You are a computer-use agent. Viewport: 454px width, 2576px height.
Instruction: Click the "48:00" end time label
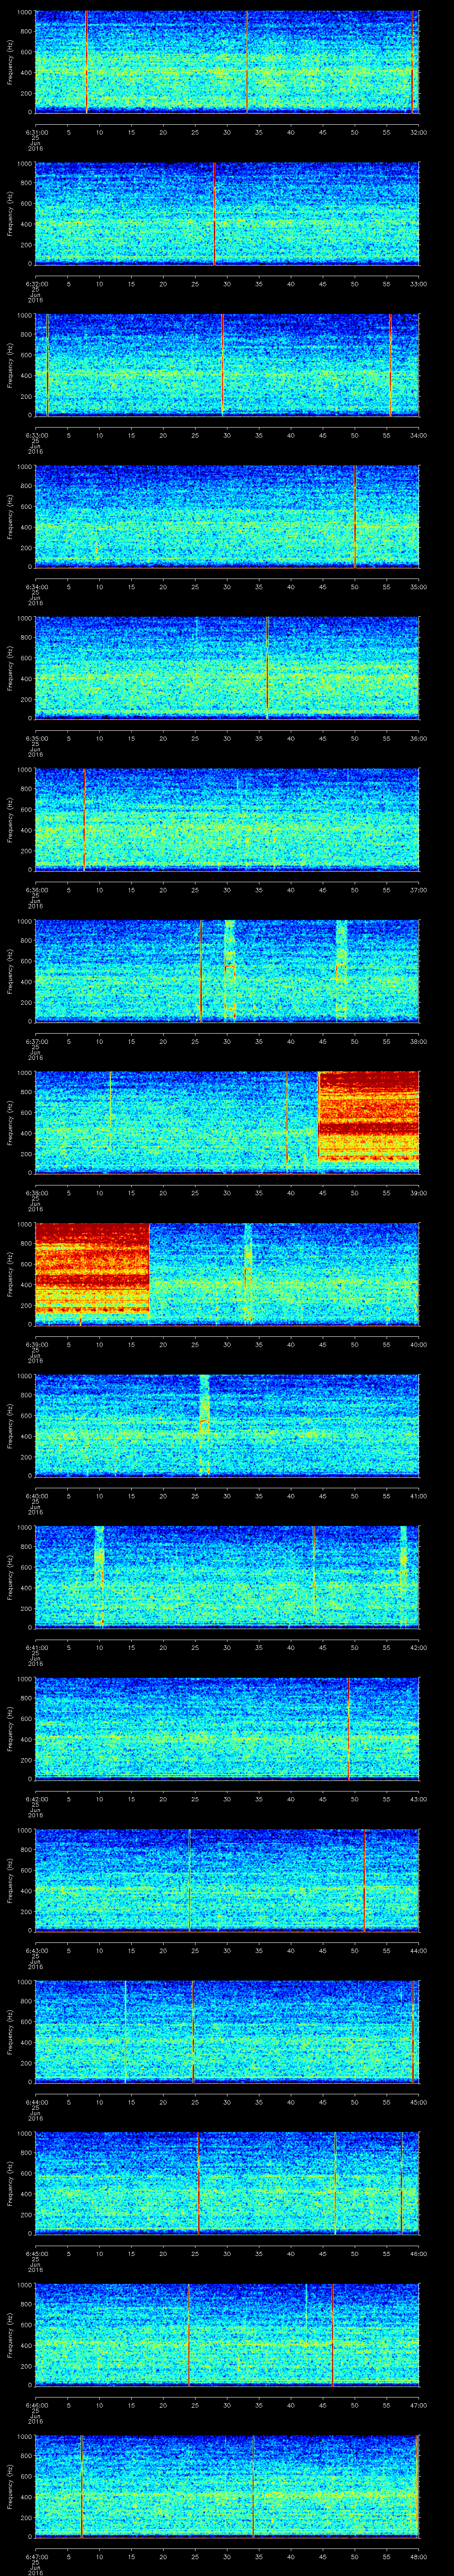(x=418, y=2556)
